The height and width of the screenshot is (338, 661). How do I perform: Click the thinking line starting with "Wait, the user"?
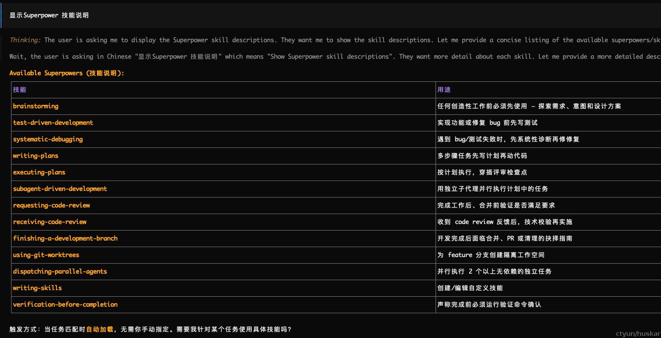tap(335, 57)
